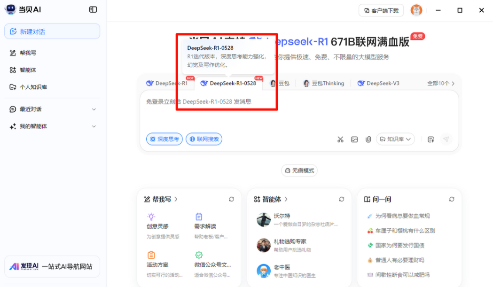Refresh the 帮我写 card
The image size is (493, 287).
[x=231, y=199]
